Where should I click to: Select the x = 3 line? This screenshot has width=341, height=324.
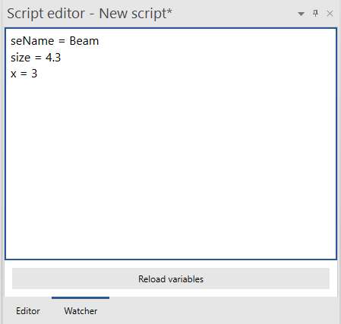[24, 74]
